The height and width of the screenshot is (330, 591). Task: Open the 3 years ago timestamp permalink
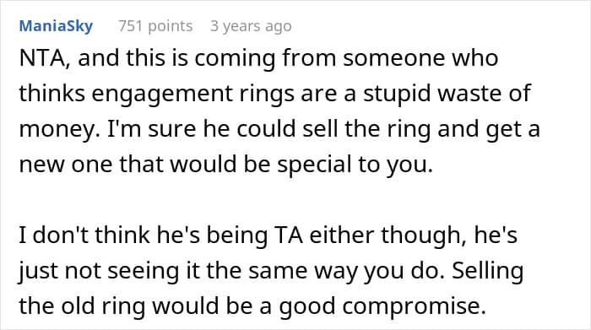251,26
